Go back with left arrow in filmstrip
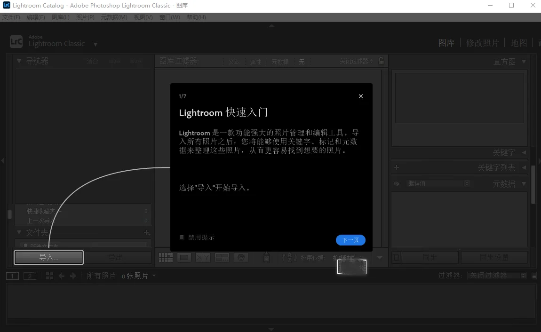541x332 pixels. [x=62, y=276]
